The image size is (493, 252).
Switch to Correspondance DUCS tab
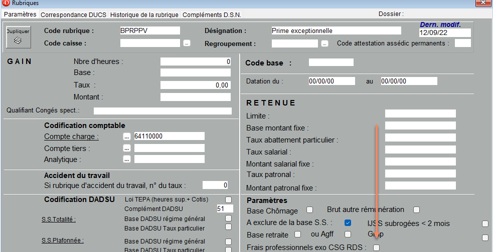(74, 14)
